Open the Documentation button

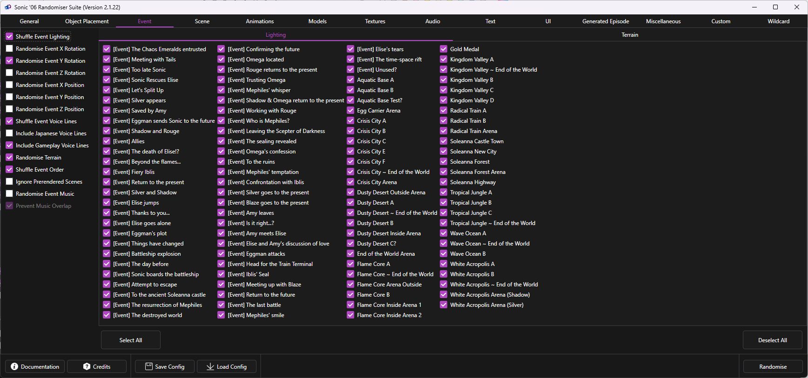tap(35, 366)
